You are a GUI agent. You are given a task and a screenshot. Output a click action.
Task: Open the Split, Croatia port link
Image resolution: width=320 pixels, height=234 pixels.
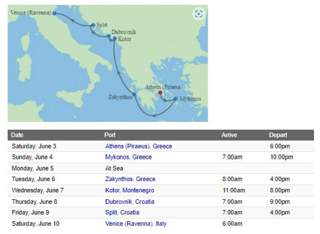[x=122, y=212]
